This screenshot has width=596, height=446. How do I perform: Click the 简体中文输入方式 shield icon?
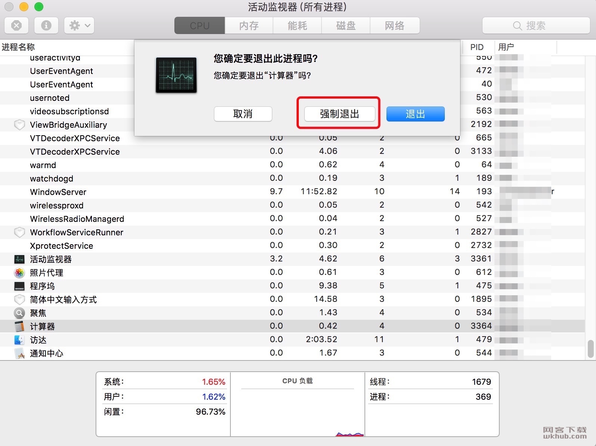coord(19,300)
